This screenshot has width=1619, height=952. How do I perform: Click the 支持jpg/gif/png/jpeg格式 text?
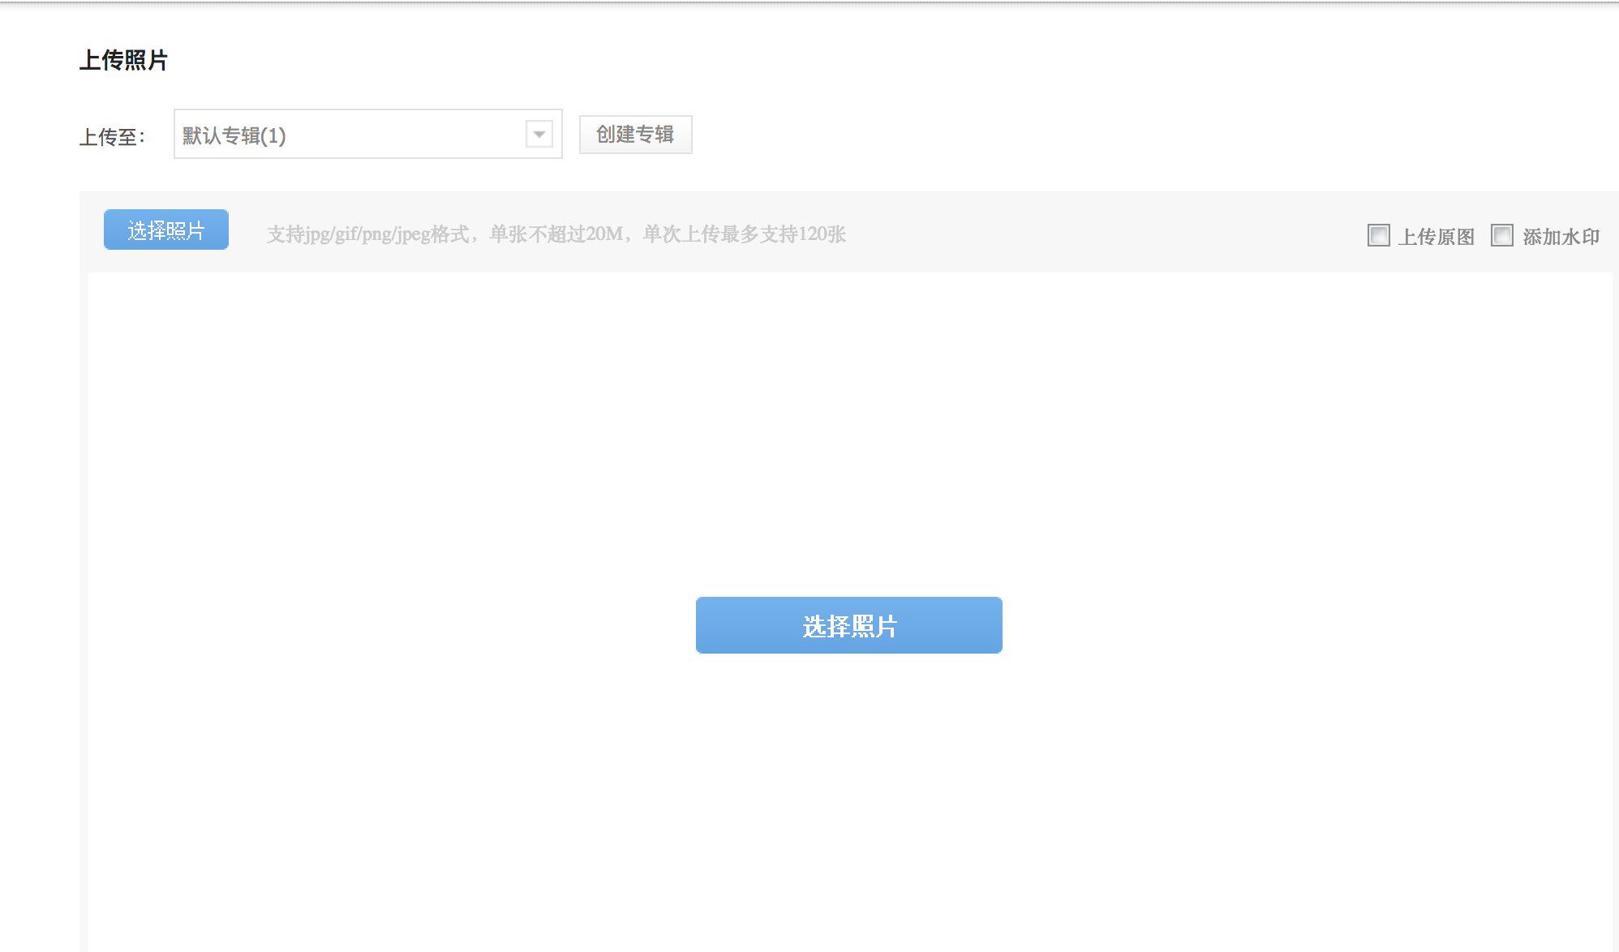point(368,234)
